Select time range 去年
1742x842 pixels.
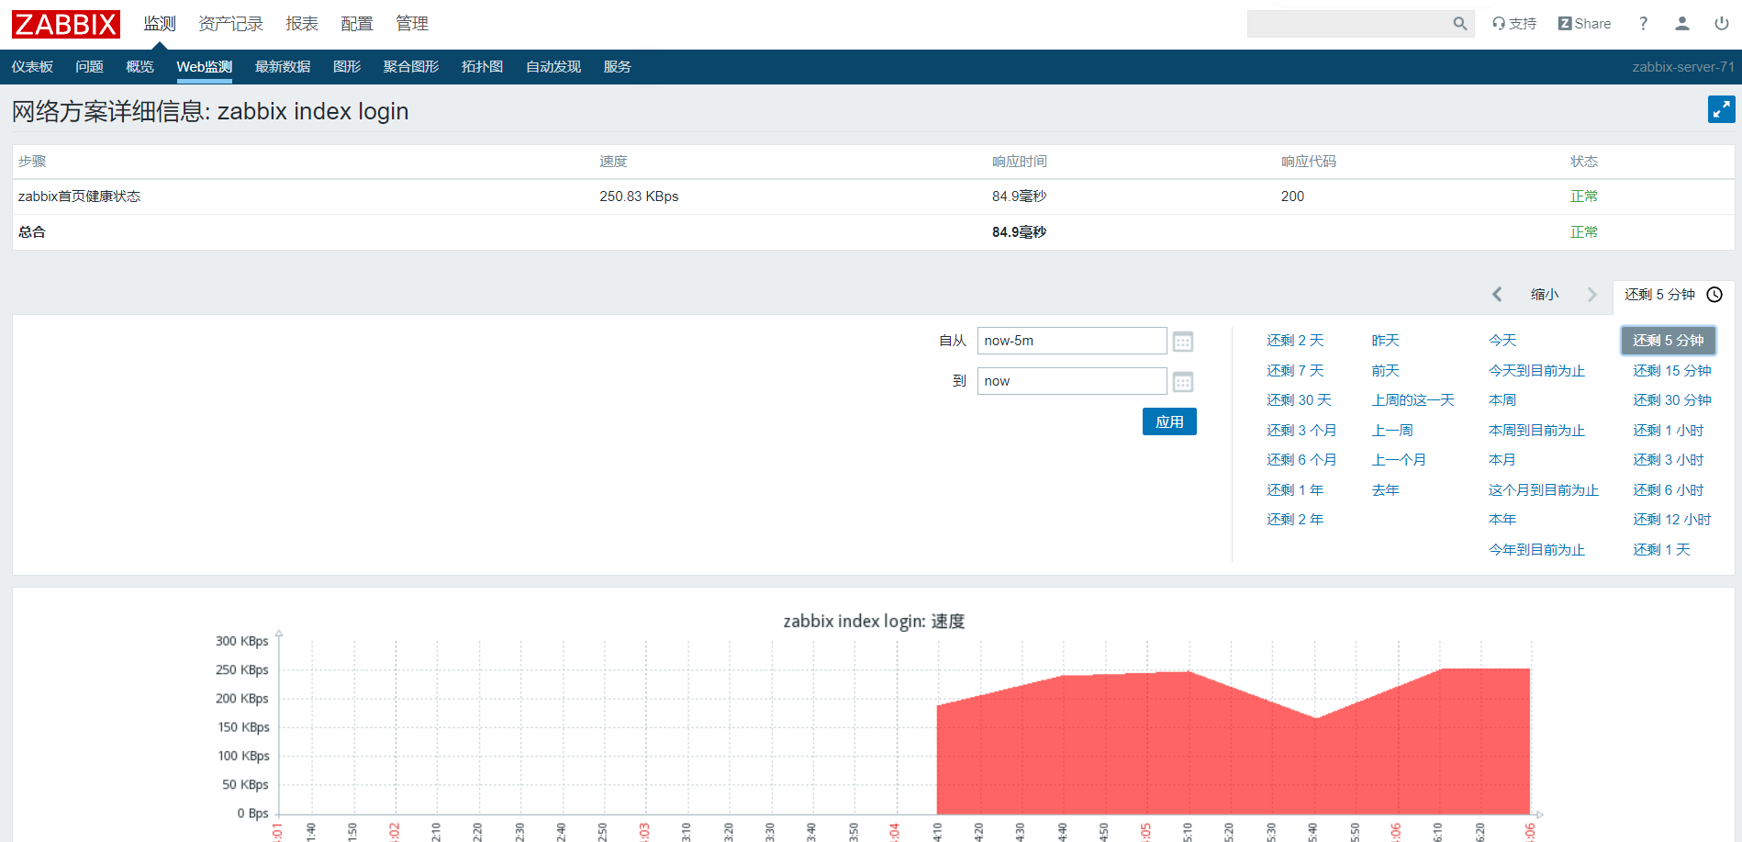pyautogui.click(x=1385, y=490)
